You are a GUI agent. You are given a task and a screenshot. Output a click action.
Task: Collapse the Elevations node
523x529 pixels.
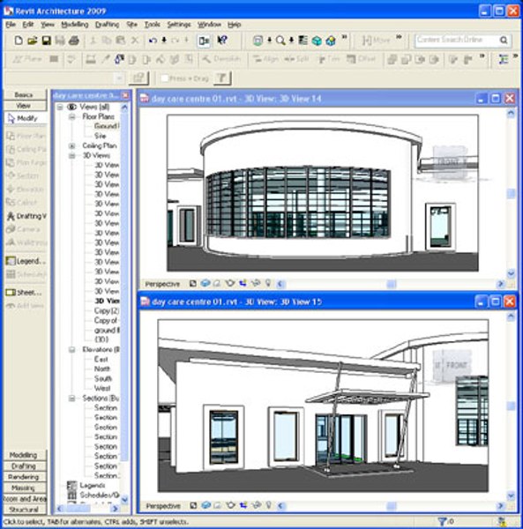(71, 349)
